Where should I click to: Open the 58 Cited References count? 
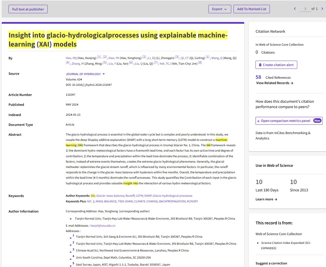click(x=258, y=77)
